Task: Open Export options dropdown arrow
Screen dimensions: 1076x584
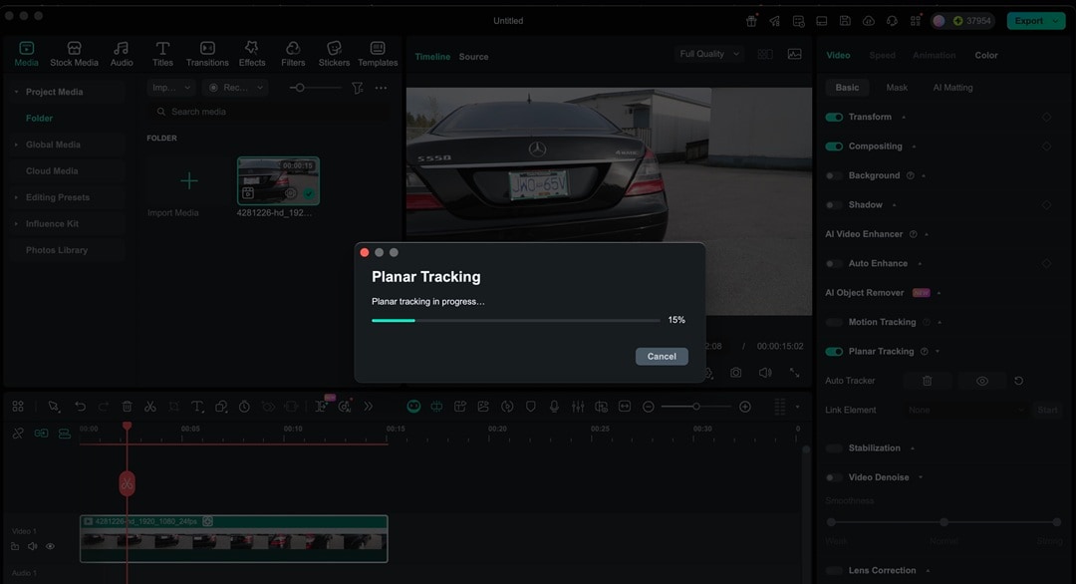Action: (x=1057, y=21)
